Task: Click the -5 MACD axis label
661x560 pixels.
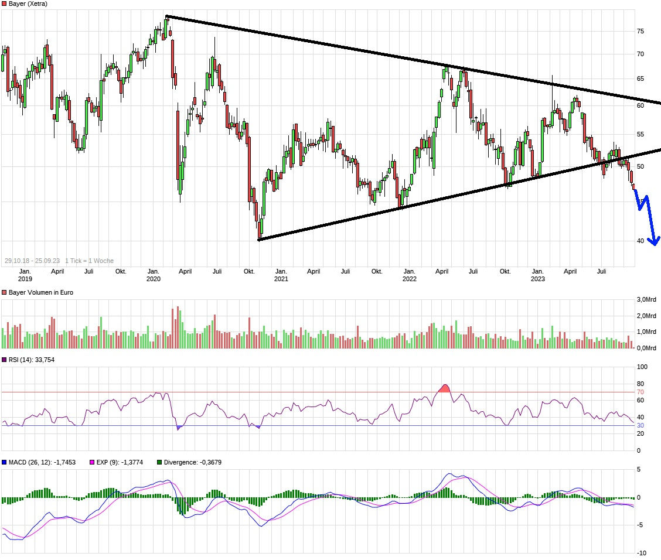Action: [640, 525]
